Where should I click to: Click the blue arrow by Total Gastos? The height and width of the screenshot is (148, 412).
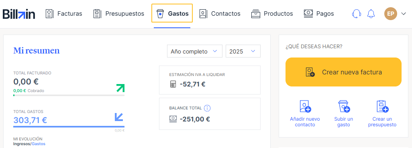pyautogui.click(x=119, y=117)
